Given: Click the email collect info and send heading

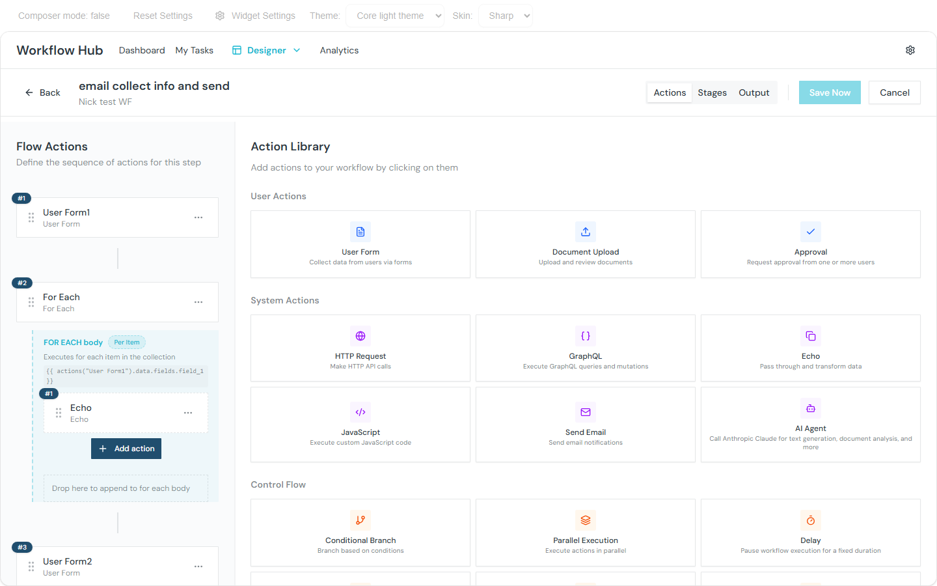Looking at the screenshot, I should 154,86.
